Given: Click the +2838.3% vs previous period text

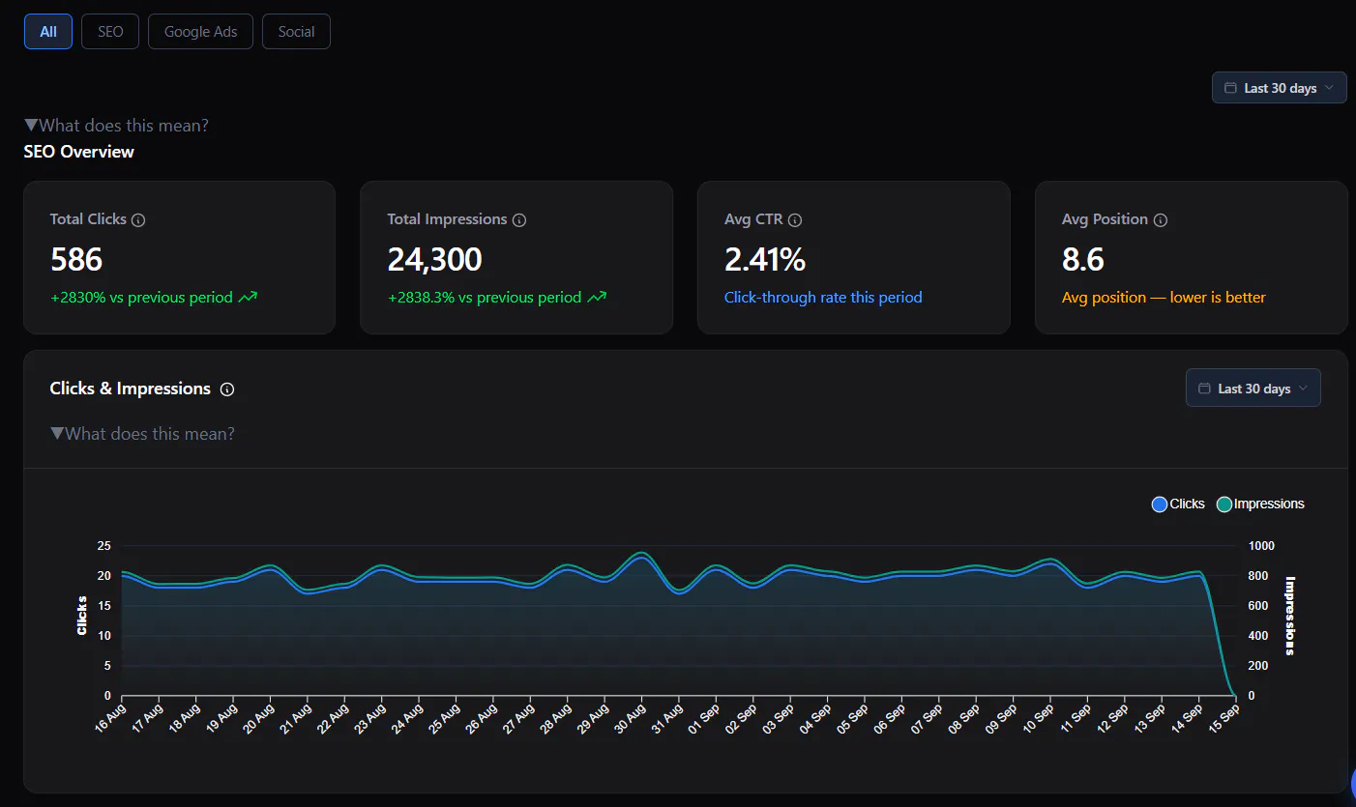Looking at the screenshot, I should click(485, 298).
